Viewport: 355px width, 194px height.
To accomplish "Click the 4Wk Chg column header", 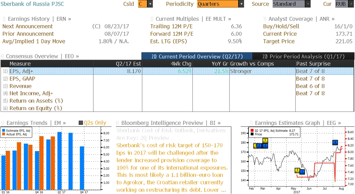I will point(167,63).
